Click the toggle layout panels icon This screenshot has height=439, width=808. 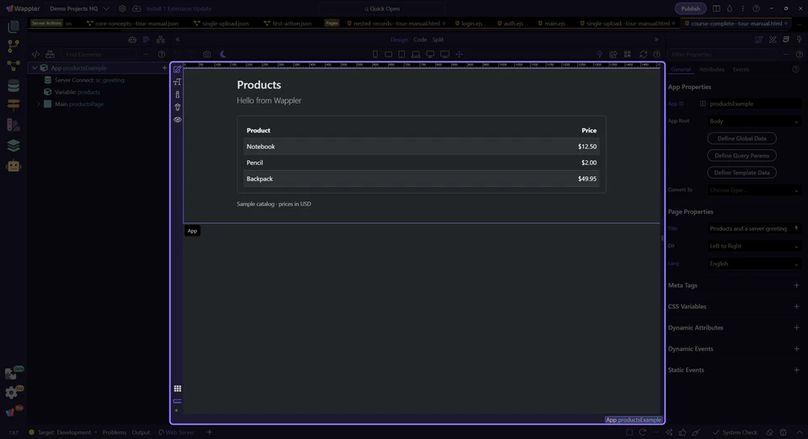click(x=716, y=8)
